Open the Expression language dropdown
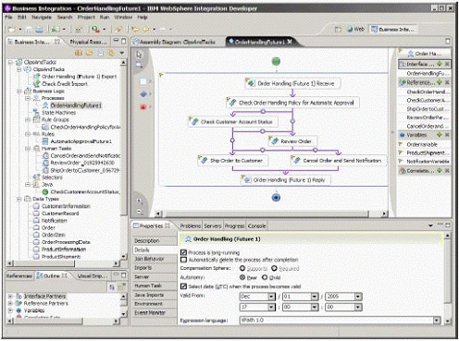The width and height of the screenshot is (459, 341). 437,320
